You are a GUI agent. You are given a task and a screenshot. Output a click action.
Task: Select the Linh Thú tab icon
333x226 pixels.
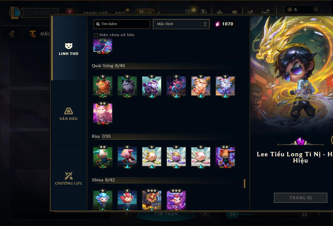coord(68,46)
